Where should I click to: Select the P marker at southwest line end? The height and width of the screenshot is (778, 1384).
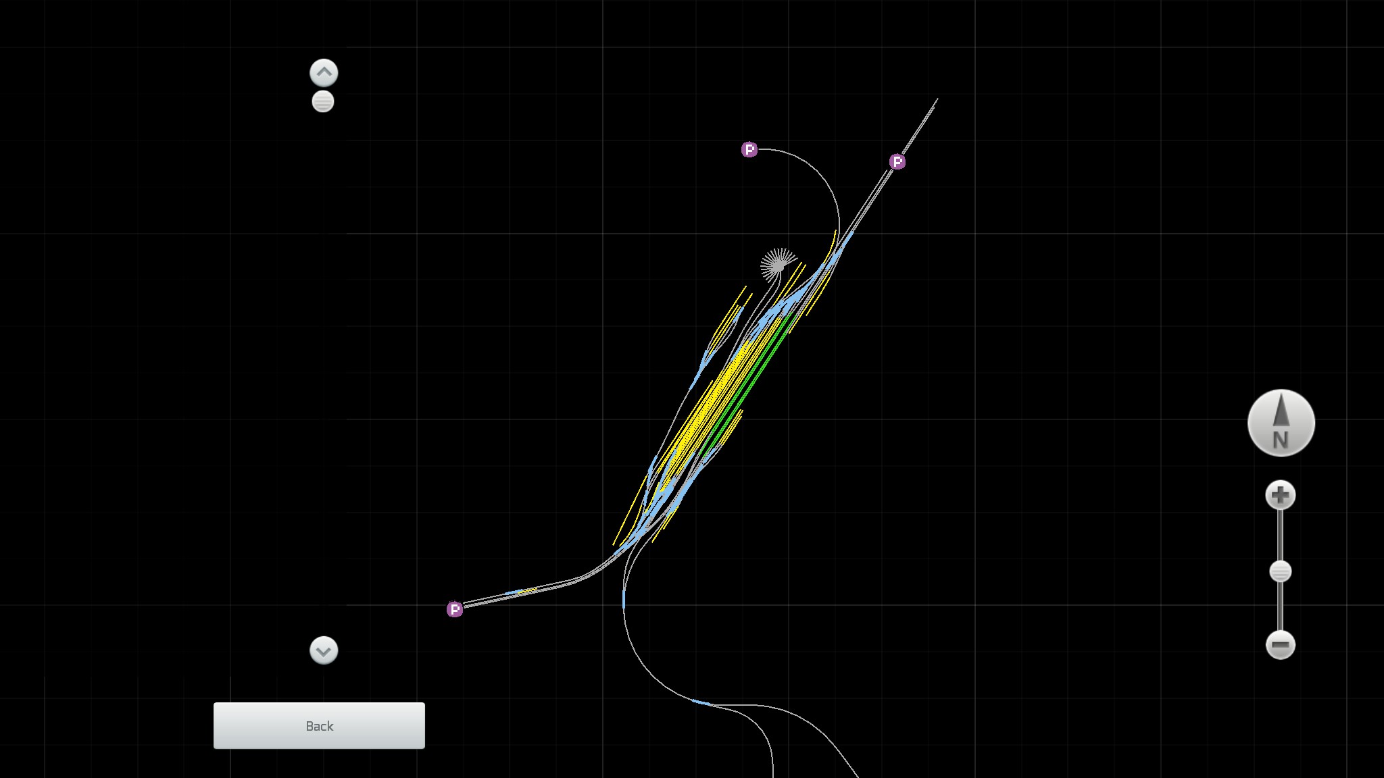(455, 610)
